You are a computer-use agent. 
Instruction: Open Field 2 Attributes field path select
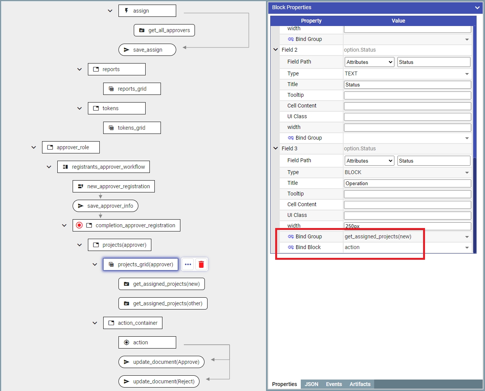pyautogui.click(x=369, y=62)
